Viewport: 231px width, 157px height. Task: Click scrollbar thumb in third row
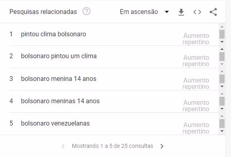(222, 79)
